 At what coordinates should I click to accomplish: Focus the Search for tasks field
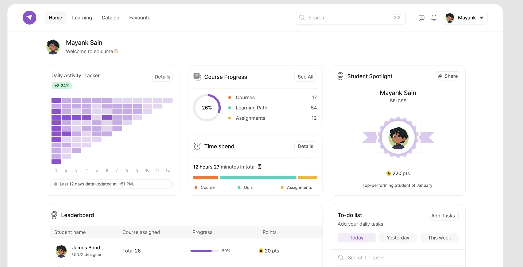[x=398, y=258]
